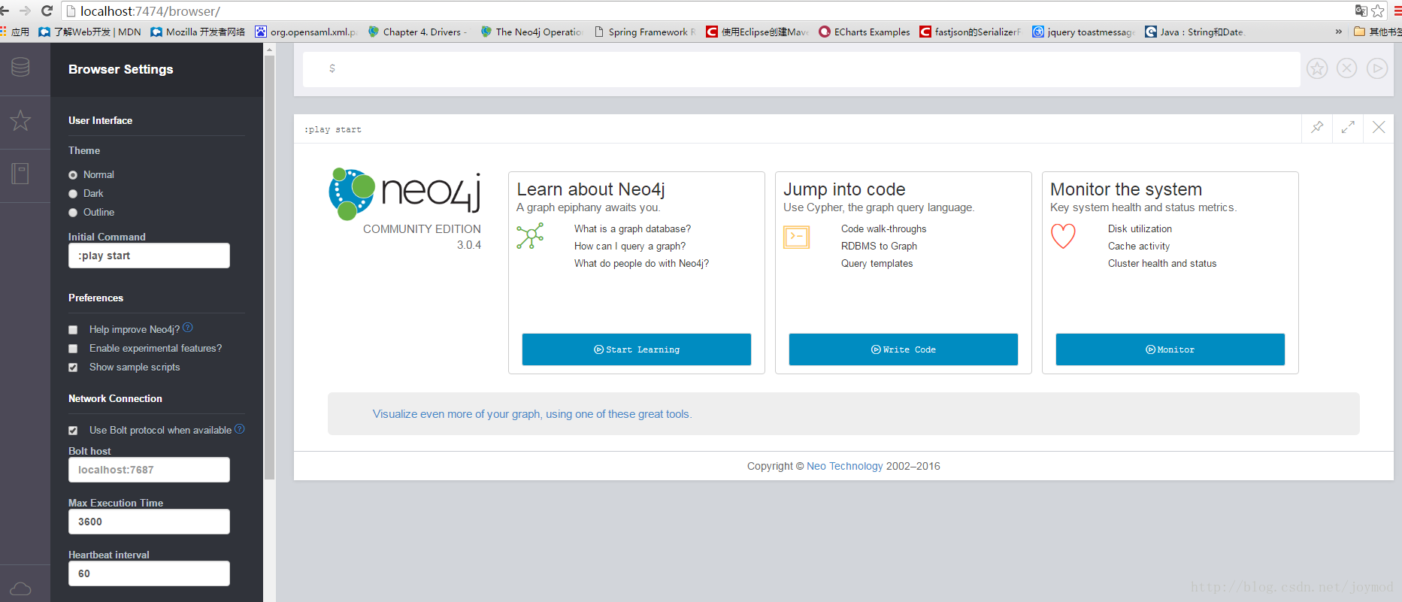This screenshot has height=602, width=1402.
Task: Click the settings panel scrollbar up arrow
Action: (270, 49)
